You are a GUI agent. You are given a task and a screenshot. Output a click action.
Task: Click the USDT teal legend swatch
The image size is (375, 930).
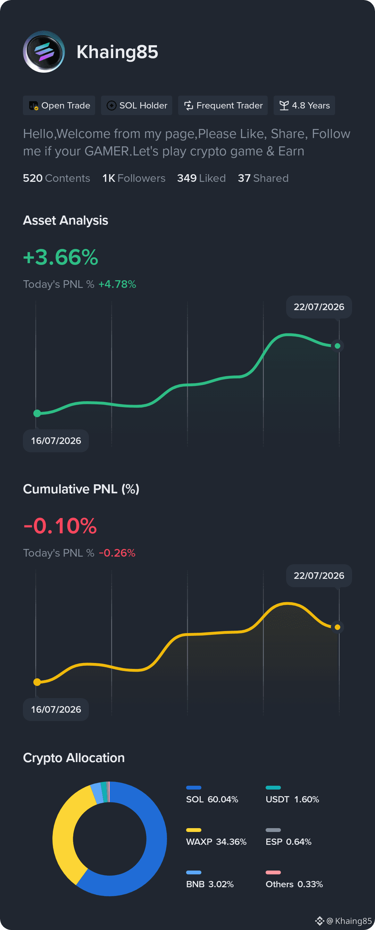(273, 788)
